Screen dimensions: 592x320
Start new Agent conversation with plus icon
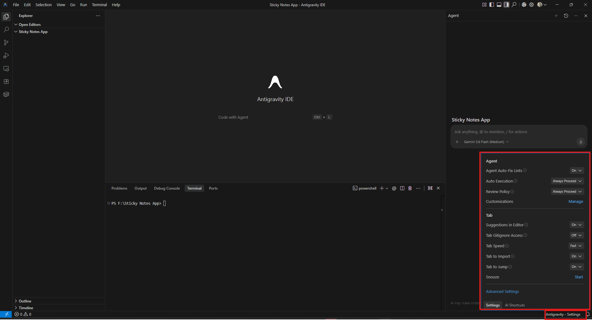coord(556,16)
